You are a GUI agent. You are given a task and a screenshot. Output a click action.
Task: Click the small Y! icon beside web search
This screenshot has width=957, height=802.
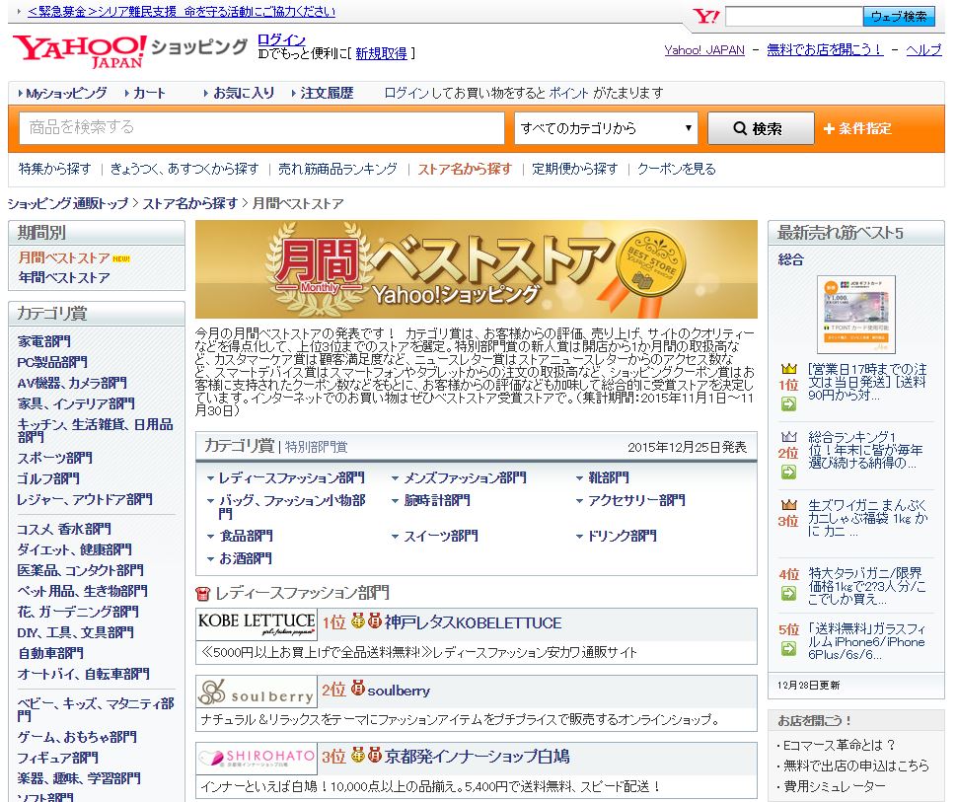click(706, 16)
